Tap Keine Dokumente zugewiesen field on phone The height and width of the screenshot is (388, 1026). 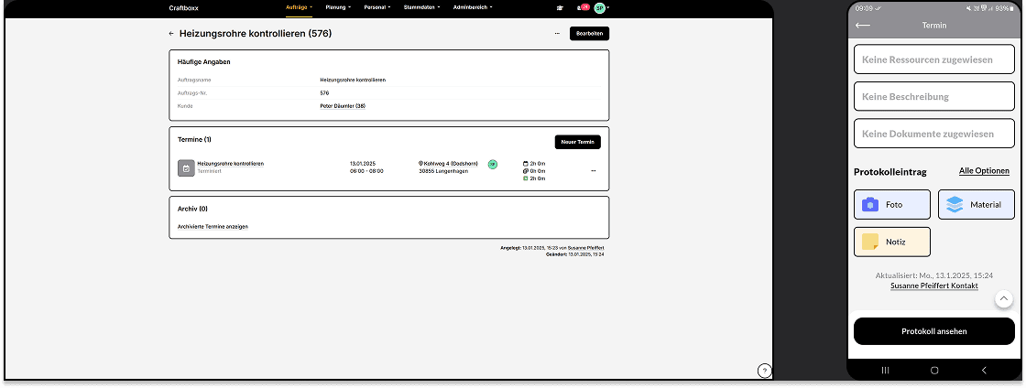pyautogui.click(x=933, y=134)
